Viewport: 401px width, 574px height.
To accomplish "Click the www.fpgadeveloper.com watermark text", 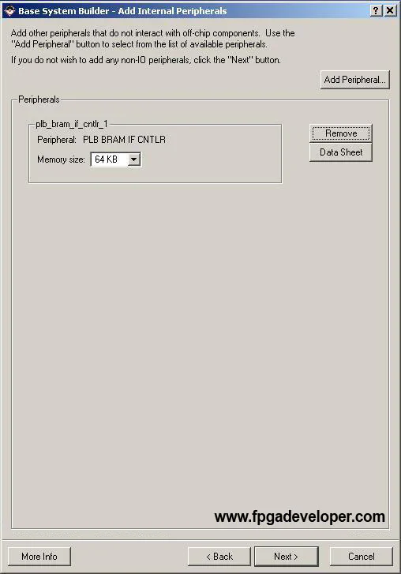I will 300,516.
